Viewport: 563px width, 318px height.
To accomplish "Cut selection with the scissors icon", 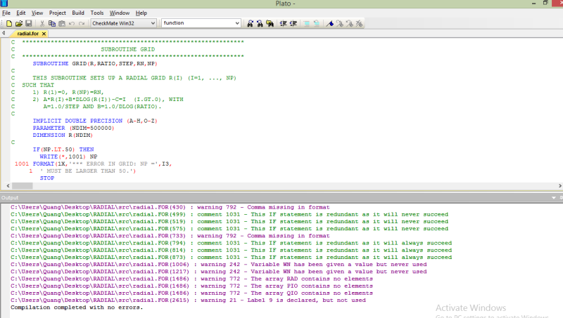I will pos(42,24).
